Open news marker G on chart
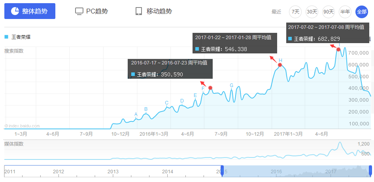The width and height of the screenshot is (374, 182). pyautogui.click(x=231, y=85)
